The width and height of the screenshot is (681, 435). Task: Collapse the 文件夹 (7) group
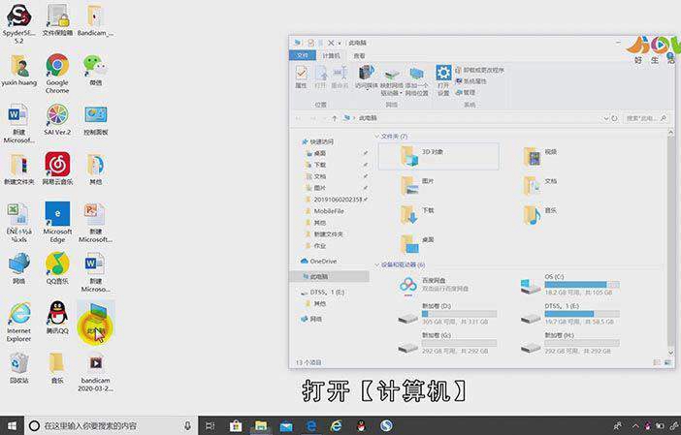(x=376, y=137)
